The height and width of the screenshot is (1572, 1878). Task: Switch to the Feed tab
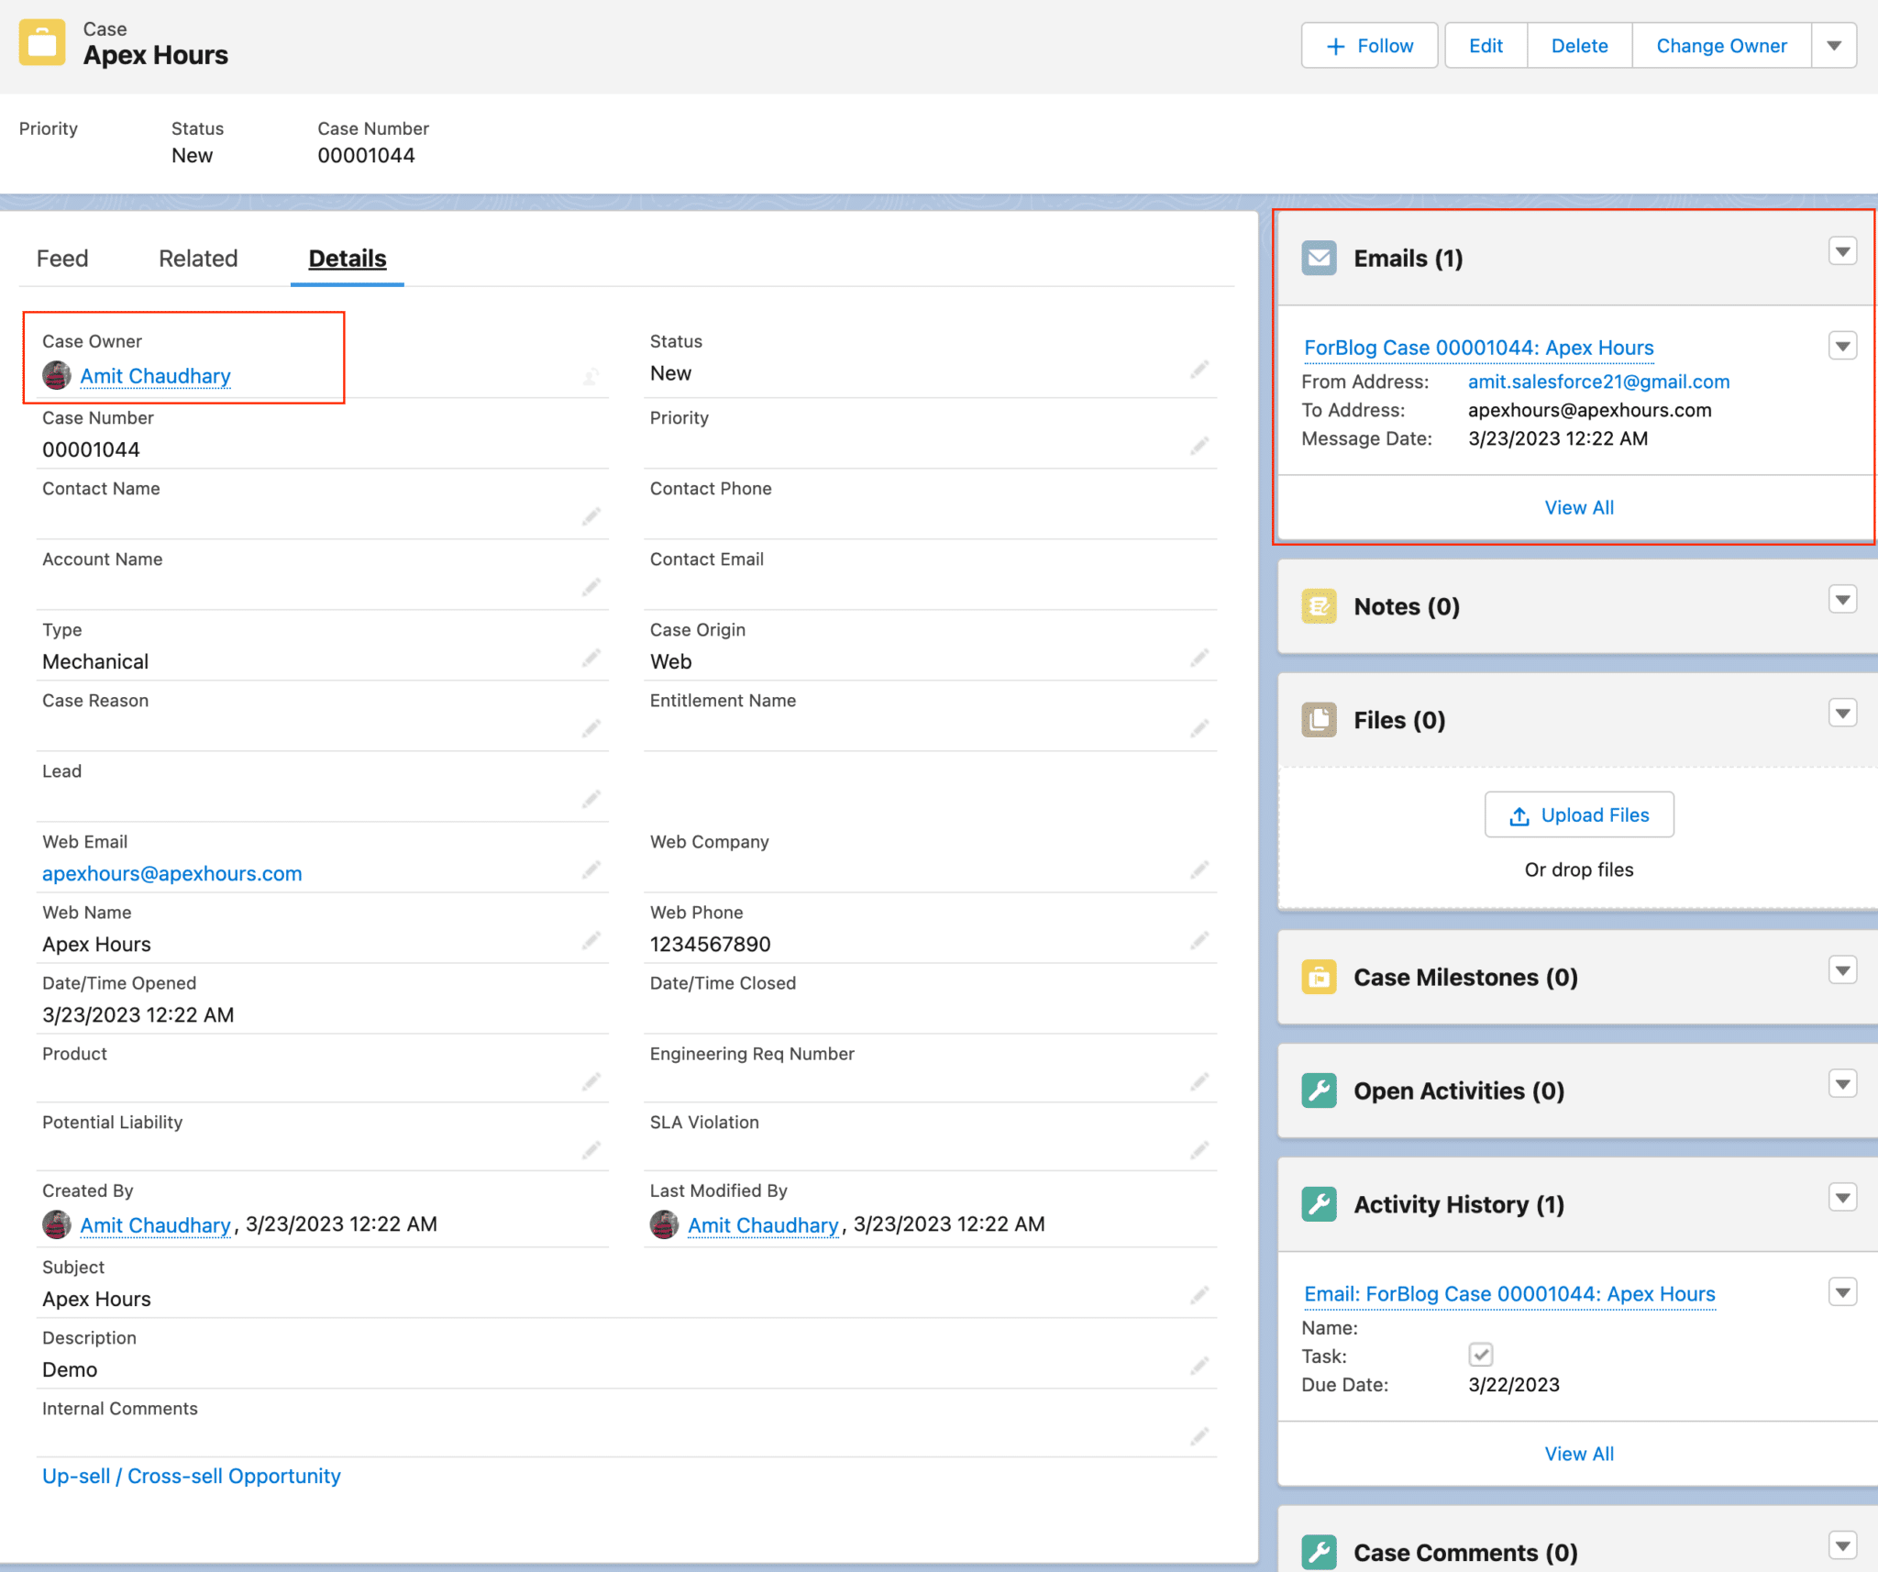click(x=61, y=258)
